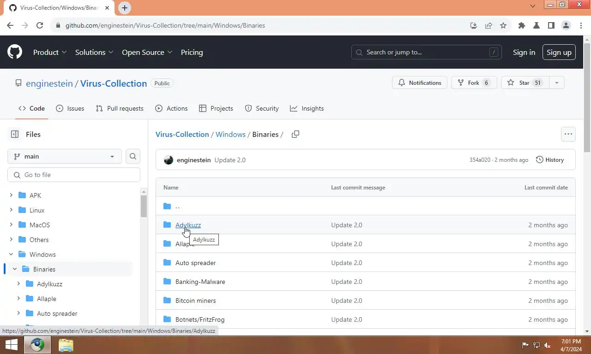Open the more options ellipsis button
The height and width of the screenshot is (354, 591).
[x=568, y=134]
